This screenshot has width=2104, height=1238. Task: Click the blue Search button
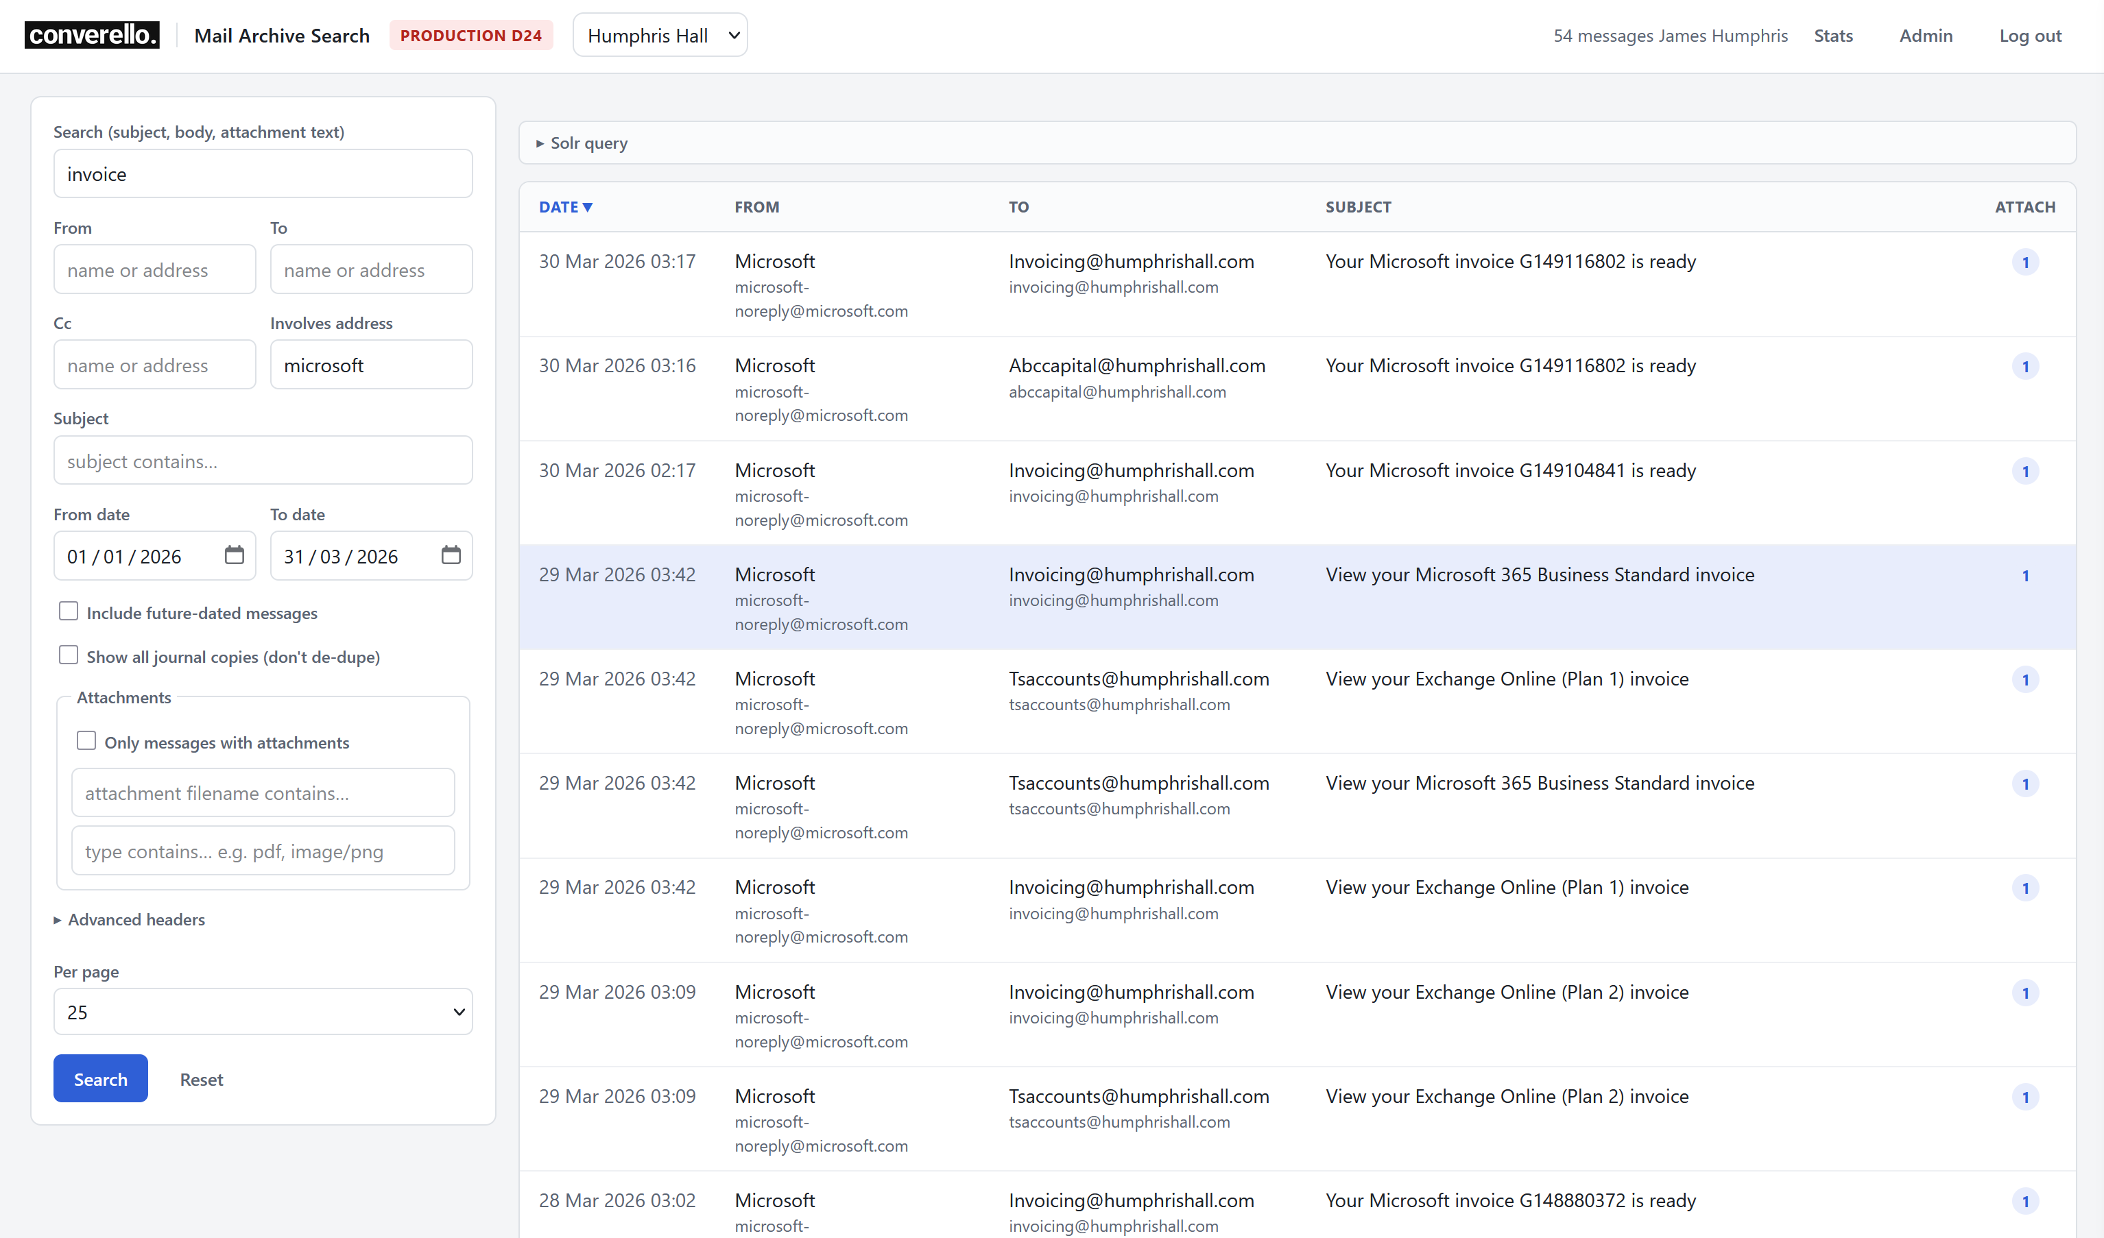pos(100,1078)
